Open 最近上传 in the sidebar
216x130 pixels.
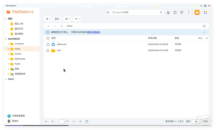tap(19, 24)
